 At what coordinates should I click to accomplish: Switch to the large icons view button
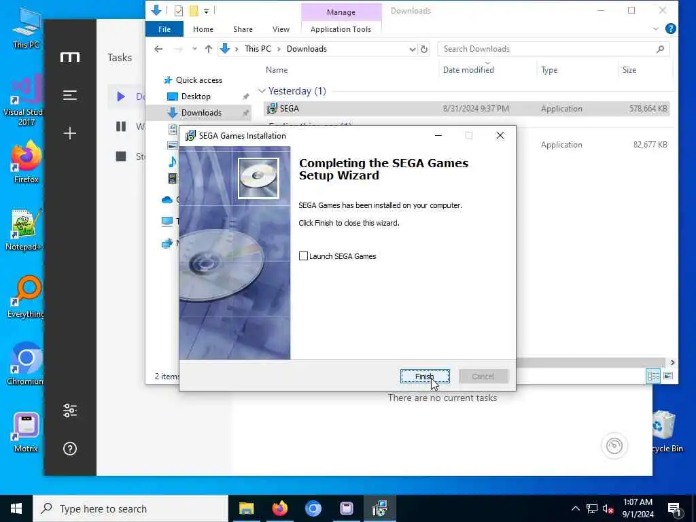pos(668,376)
